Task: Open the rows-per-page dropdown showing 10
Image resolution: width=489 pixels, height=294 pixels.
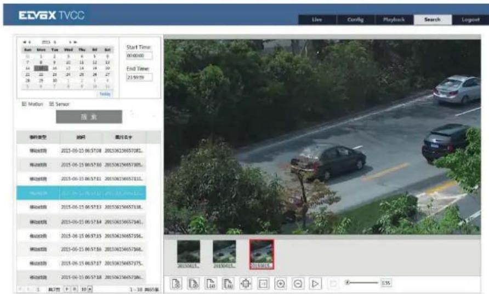Action: point(87,289)
